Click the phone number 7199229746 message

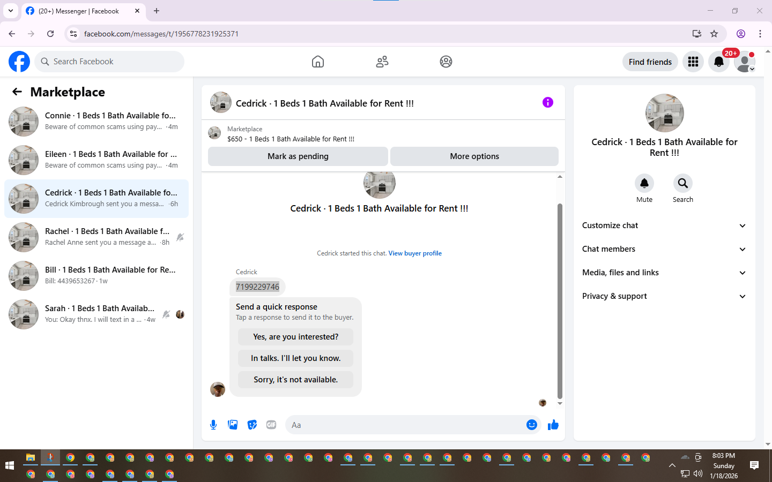click(257, 287)
